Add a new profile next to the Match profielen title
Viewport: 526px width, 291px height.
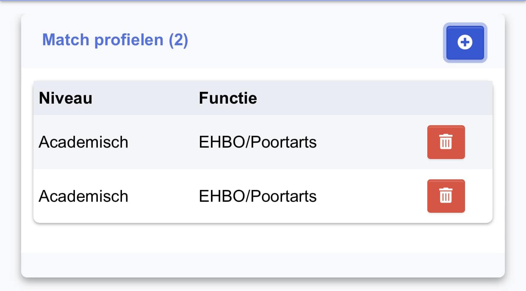pos(465,42)
